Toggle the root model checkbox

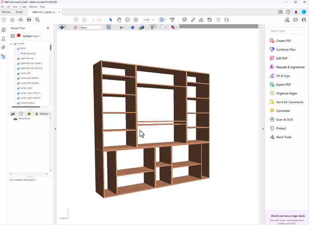(15, 44)
